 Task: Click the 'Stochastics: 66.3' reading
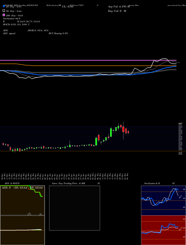[x=12, y=19]
